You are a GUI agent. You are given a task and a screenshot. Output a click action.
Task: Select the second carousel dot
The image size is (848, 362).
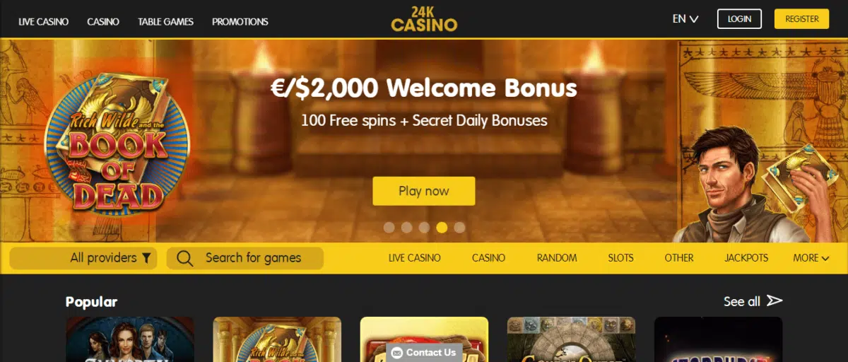406,228
